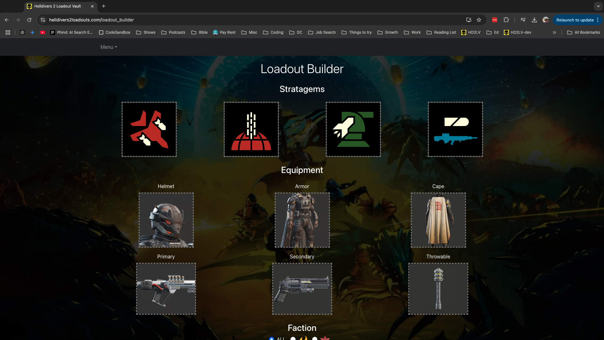This screenshot has width=604, height=340.
Task: Click the Helmet equipment image
Action: click(x=166, y=220)
